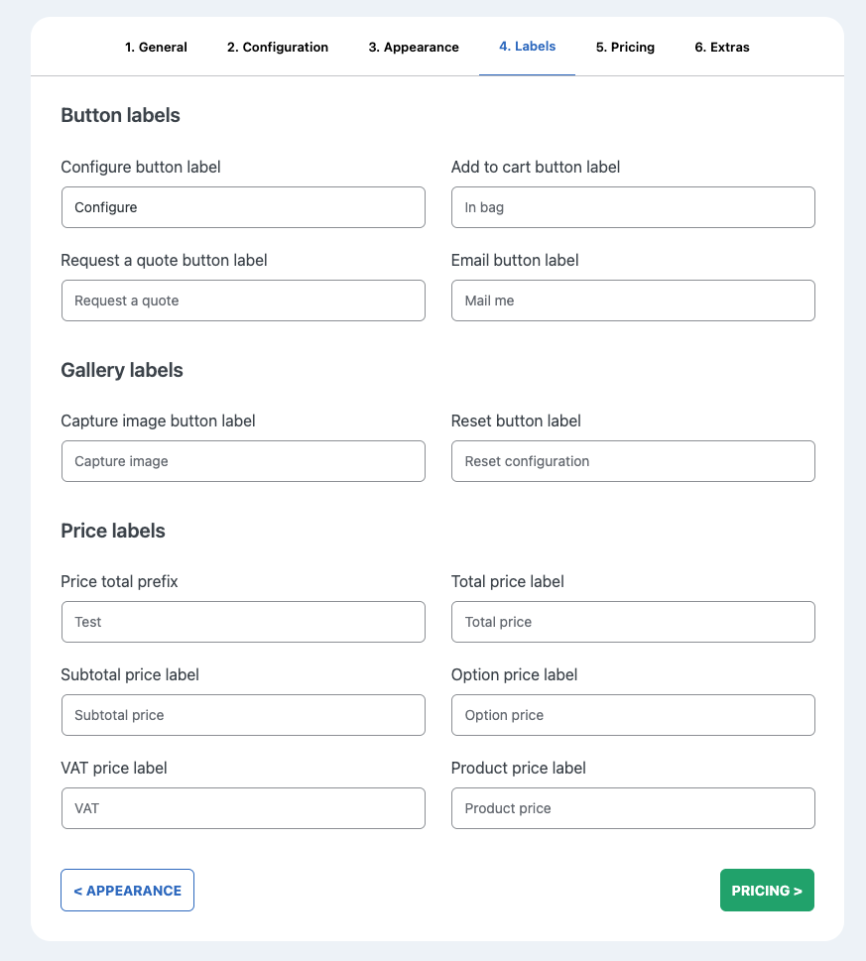Proceed with the PRICING > button
The width and height of the screenshot is (866, 961).
(767, 891)
